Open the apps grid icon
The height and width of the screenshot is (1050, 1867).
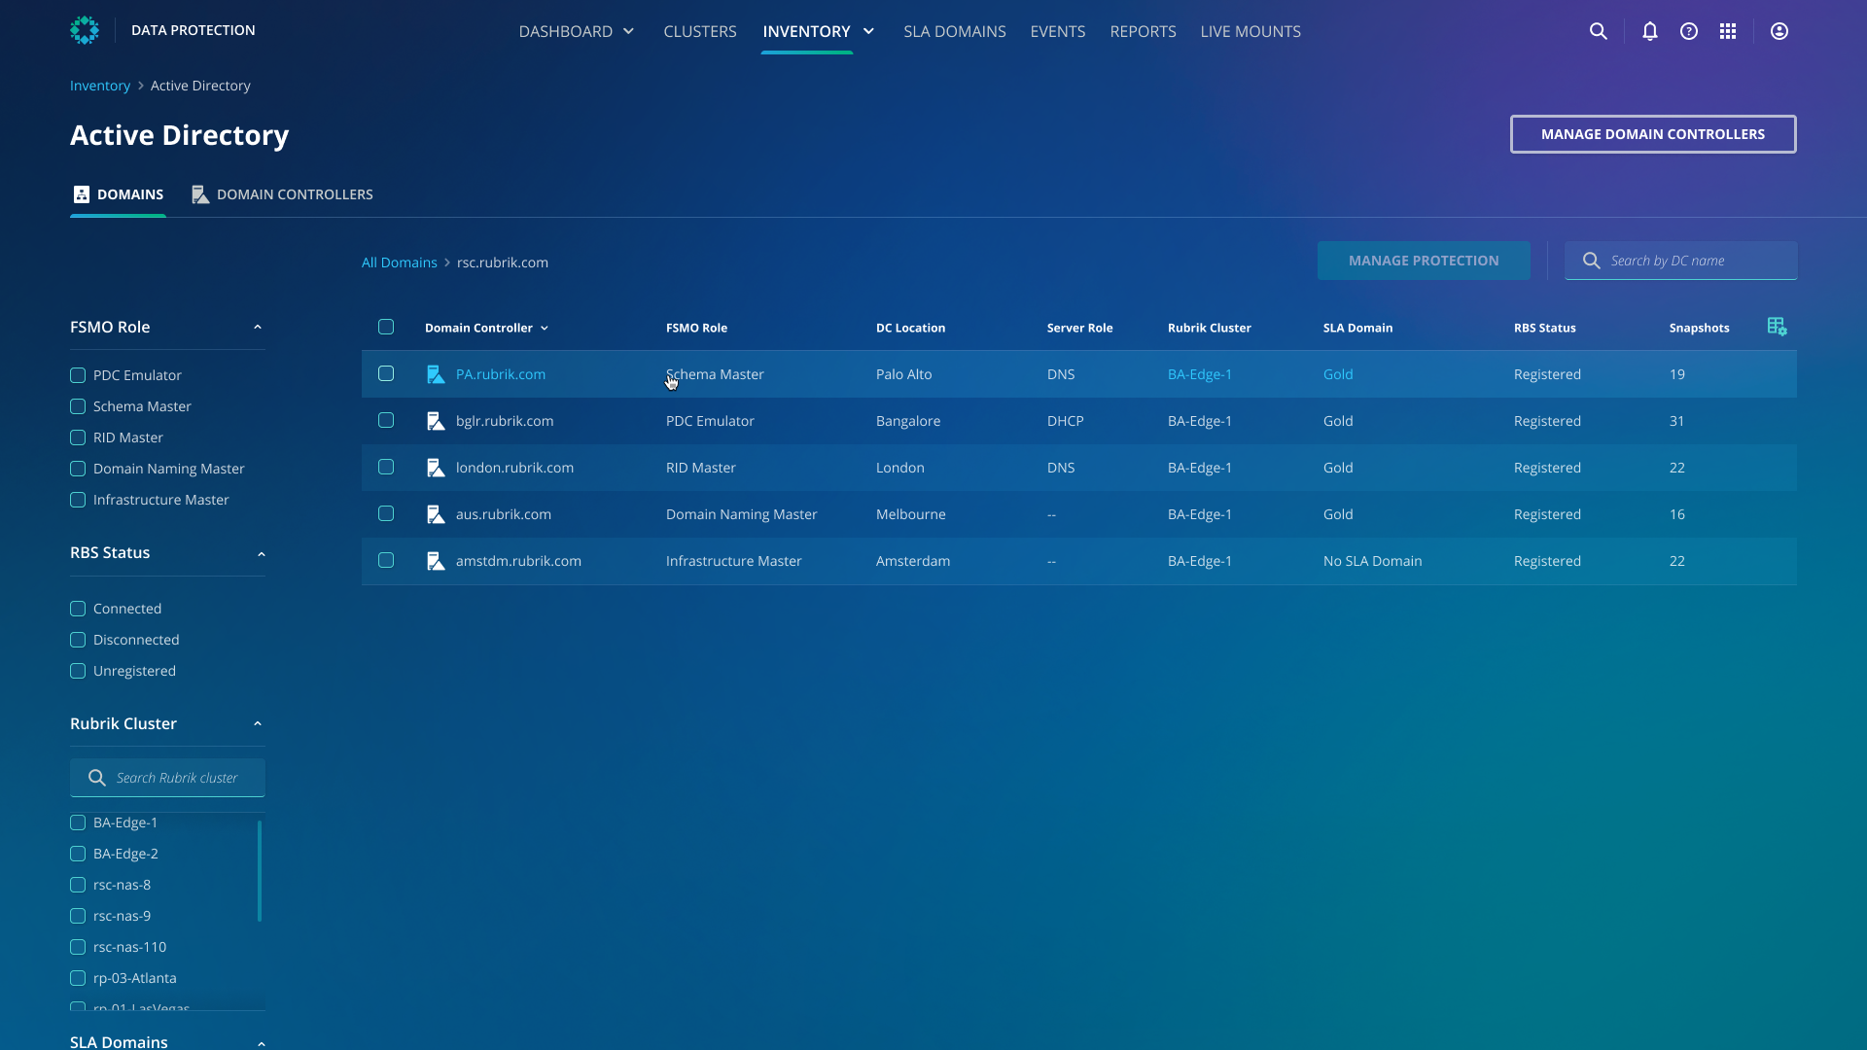pyautogui.click(x=1728, y=31)
